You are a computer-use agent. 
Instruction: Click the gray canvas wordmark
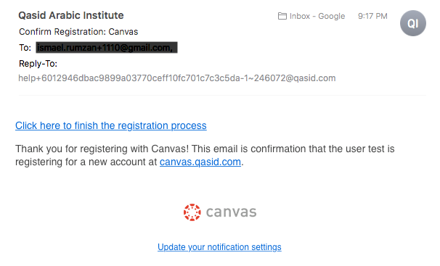(x=231, y=212)
